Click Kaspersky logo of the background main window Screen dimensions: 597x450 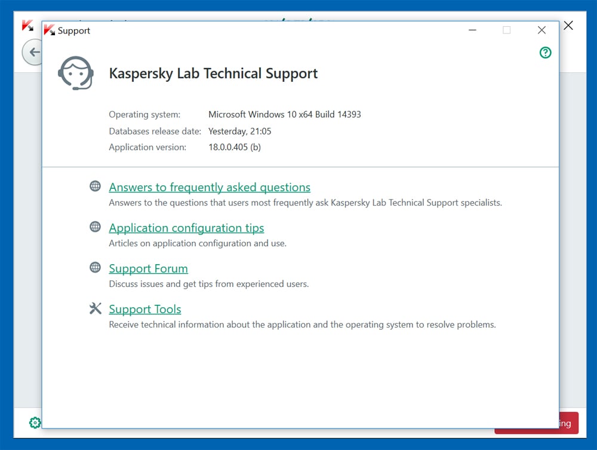(x=27, y=26)
